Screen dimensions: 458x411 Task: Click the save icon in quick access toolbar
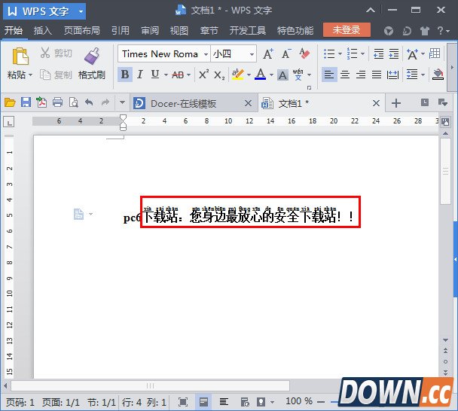(x=26, y=103)
